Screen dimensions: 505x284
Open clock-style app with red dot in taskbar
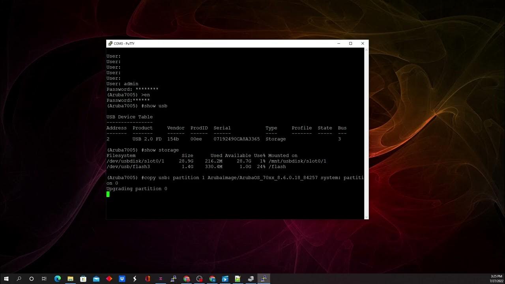pos(199,279)
